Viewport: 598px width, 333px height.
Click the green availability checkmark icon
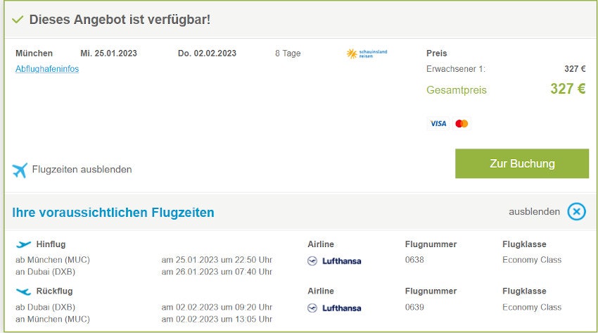point(18,20)
